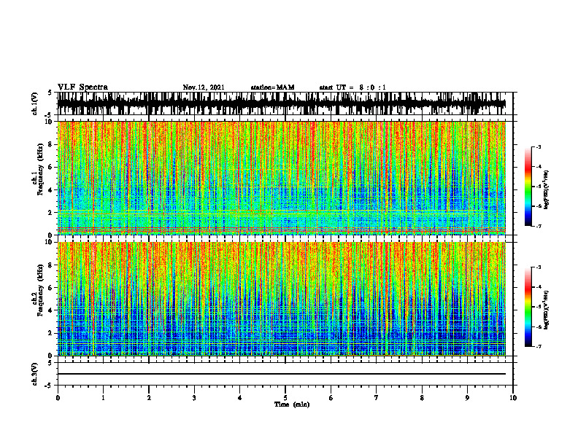The image size is (578, 446).
Task: Click the ch.2 color bar label "log(PSD)(V²/Hz)"
Action: point(547,310)
